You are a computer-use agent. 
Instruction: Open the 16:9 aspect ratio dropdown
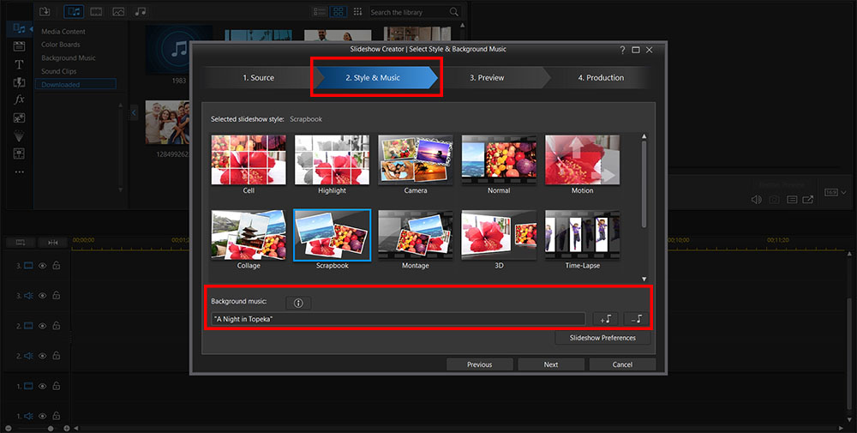point(835,192)
